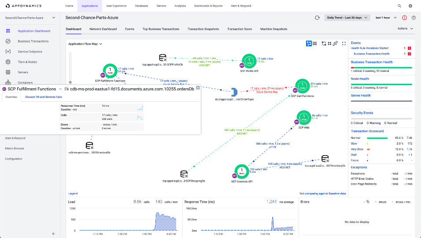The width and height of the screenshot is (421, 238).
Task: Open the Transaction Scorecard link
Action: (367, 131)
